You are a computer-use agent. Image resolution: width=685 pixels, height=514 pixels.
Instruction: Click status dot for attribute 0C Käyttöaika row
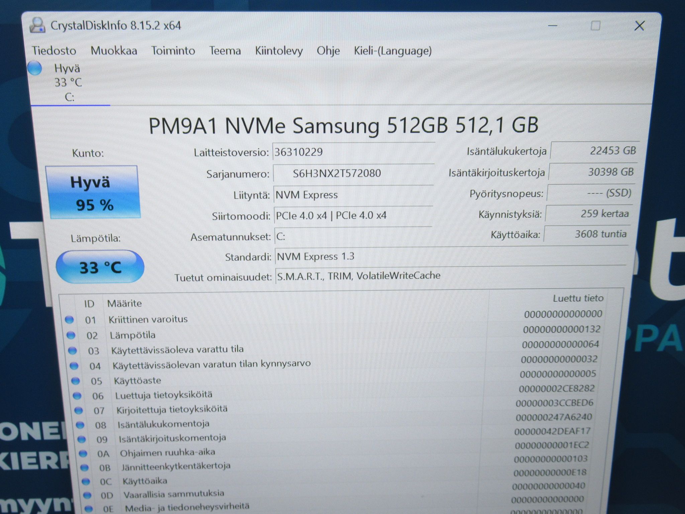[86, 482]
